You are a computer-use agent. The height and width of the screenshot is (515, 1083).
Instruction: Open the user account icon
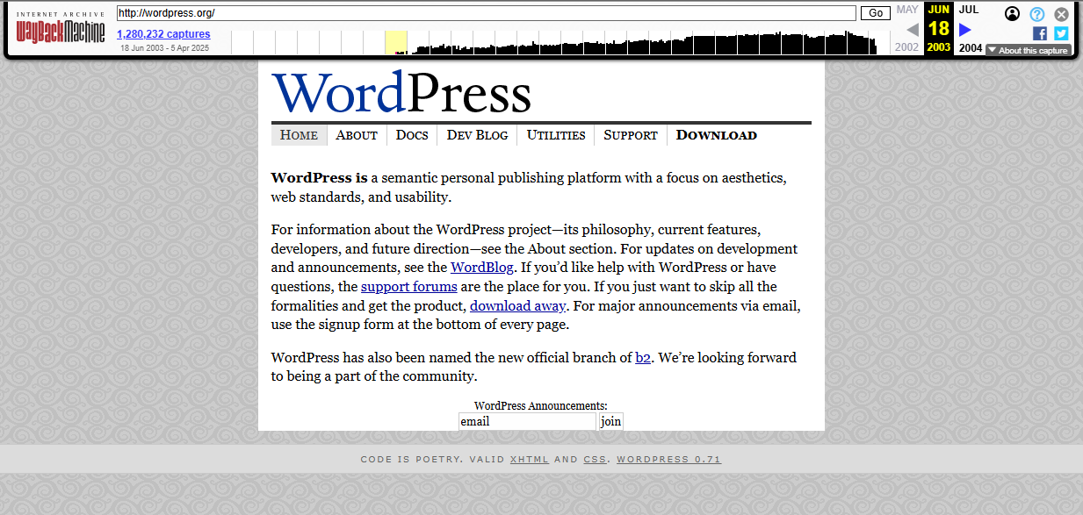click(x=1013, y=13)
